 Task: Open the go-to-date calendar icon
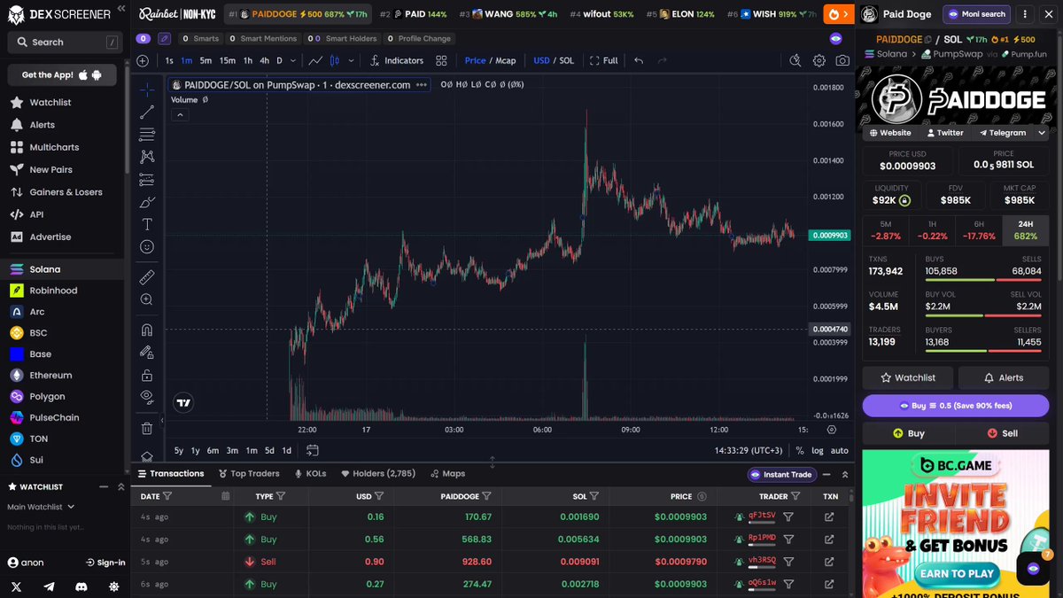point(313,450)
